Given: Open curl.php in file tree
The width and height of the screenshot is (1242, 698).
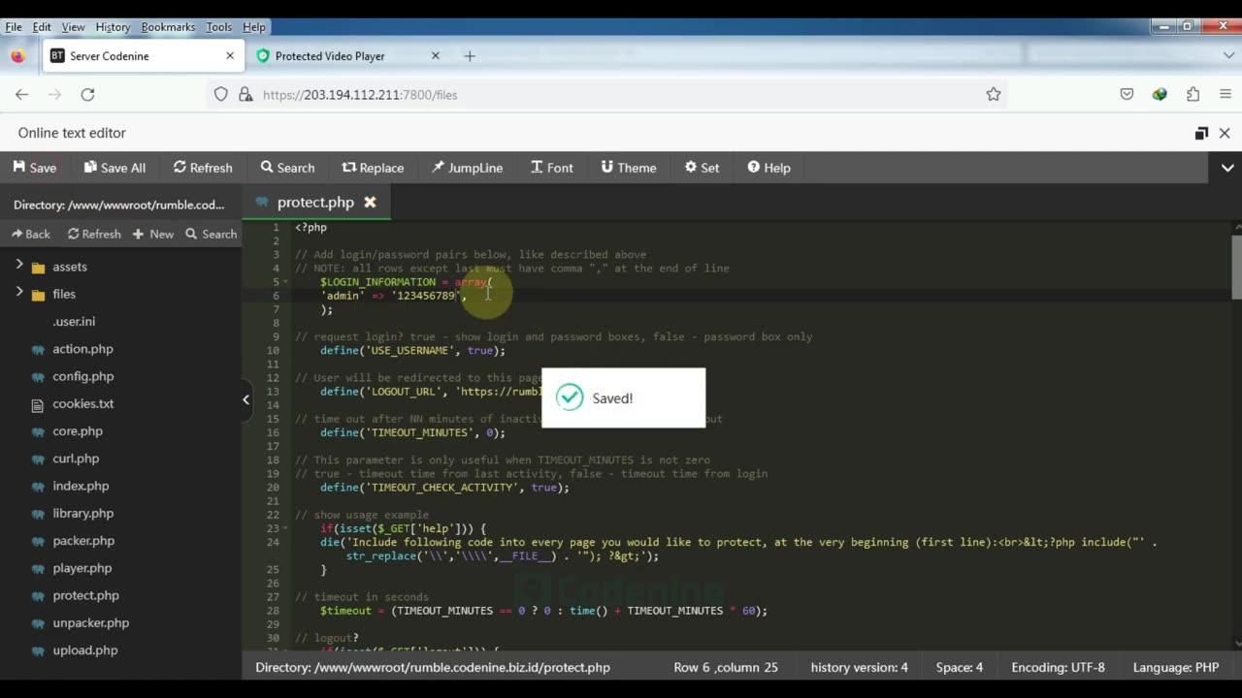Looking at the screenshot, I should (x=76, y=458).
